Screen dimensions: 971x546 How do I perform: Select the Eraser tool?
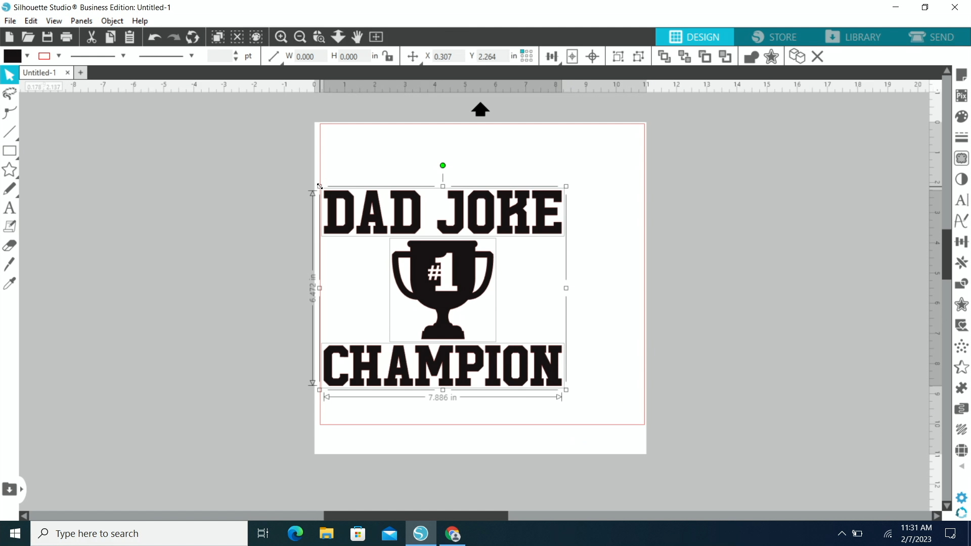tap(9, 246)
